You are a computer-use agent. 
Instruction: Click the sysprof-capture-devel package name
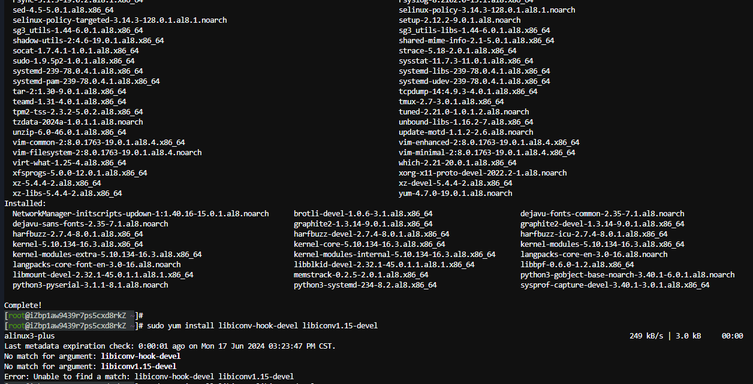615,285
